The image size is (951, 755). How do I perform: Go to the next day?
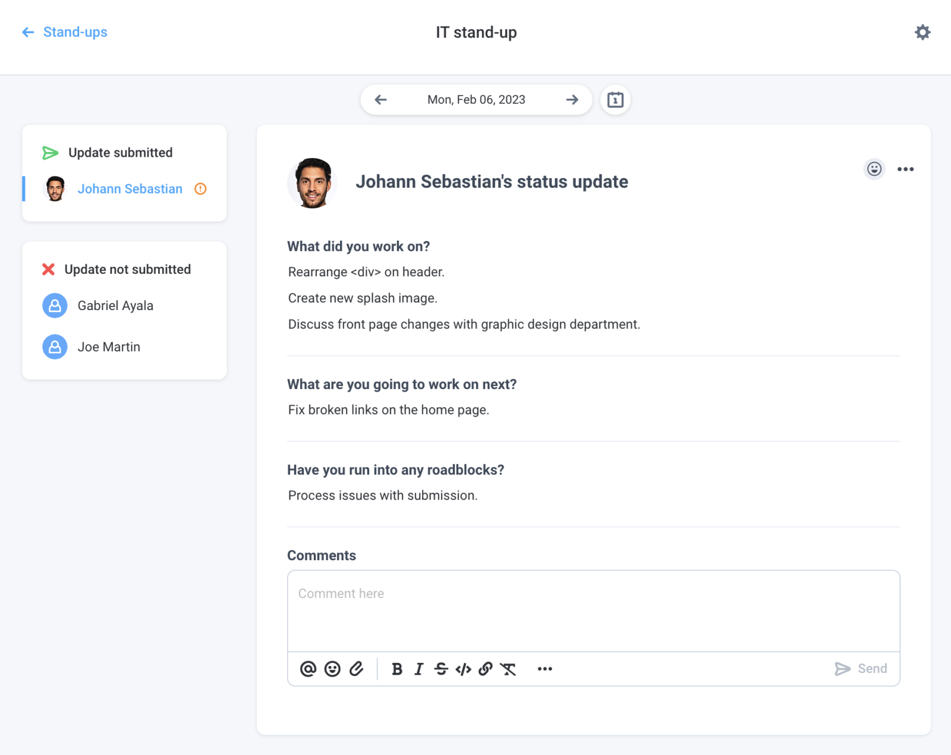572,100
